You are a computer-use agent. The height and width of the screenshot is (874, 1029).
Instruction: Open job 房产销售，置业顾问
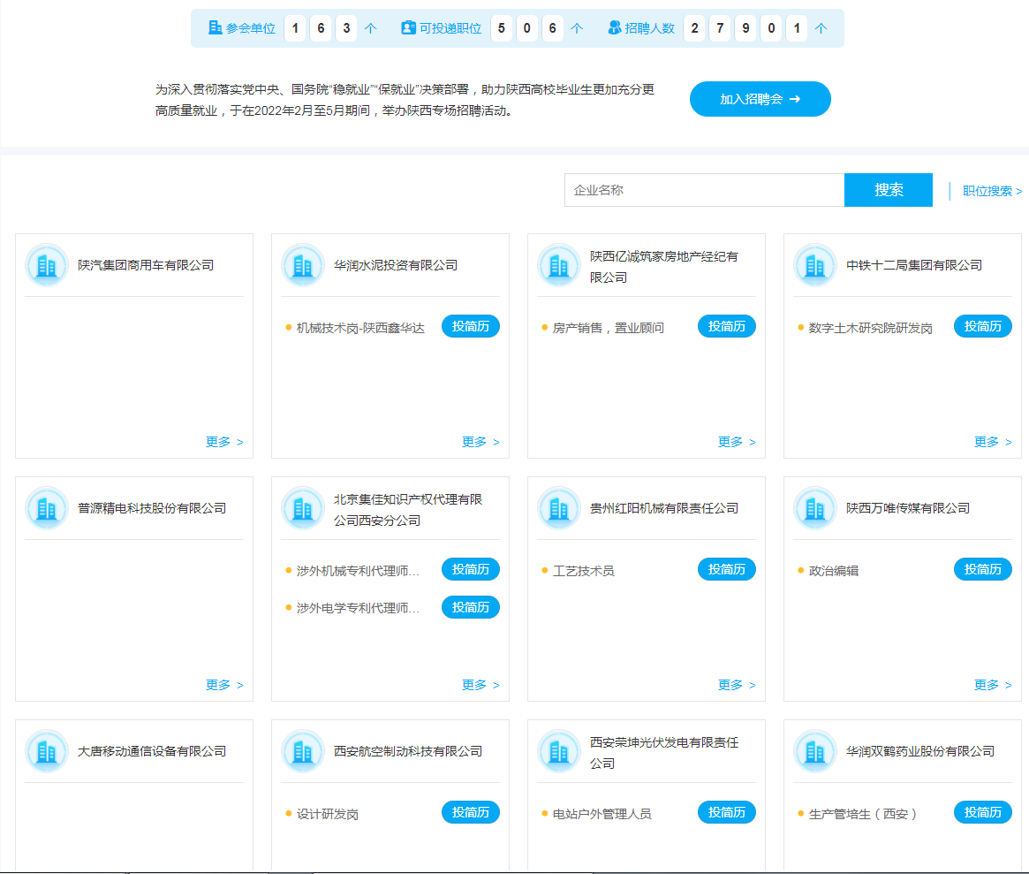(x=609, y=328)
